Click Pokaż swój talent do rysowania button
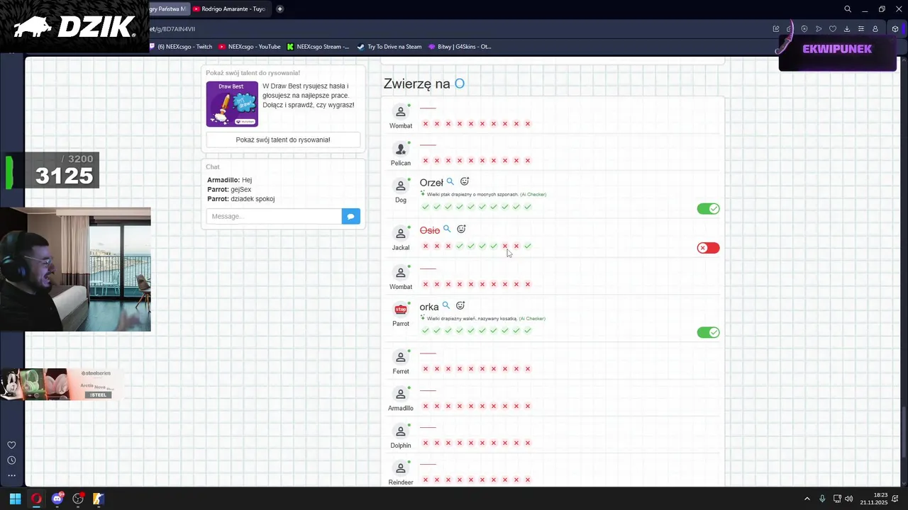This screenshot has width=908, height=510. pyautogui.click(x=283, y=140)
